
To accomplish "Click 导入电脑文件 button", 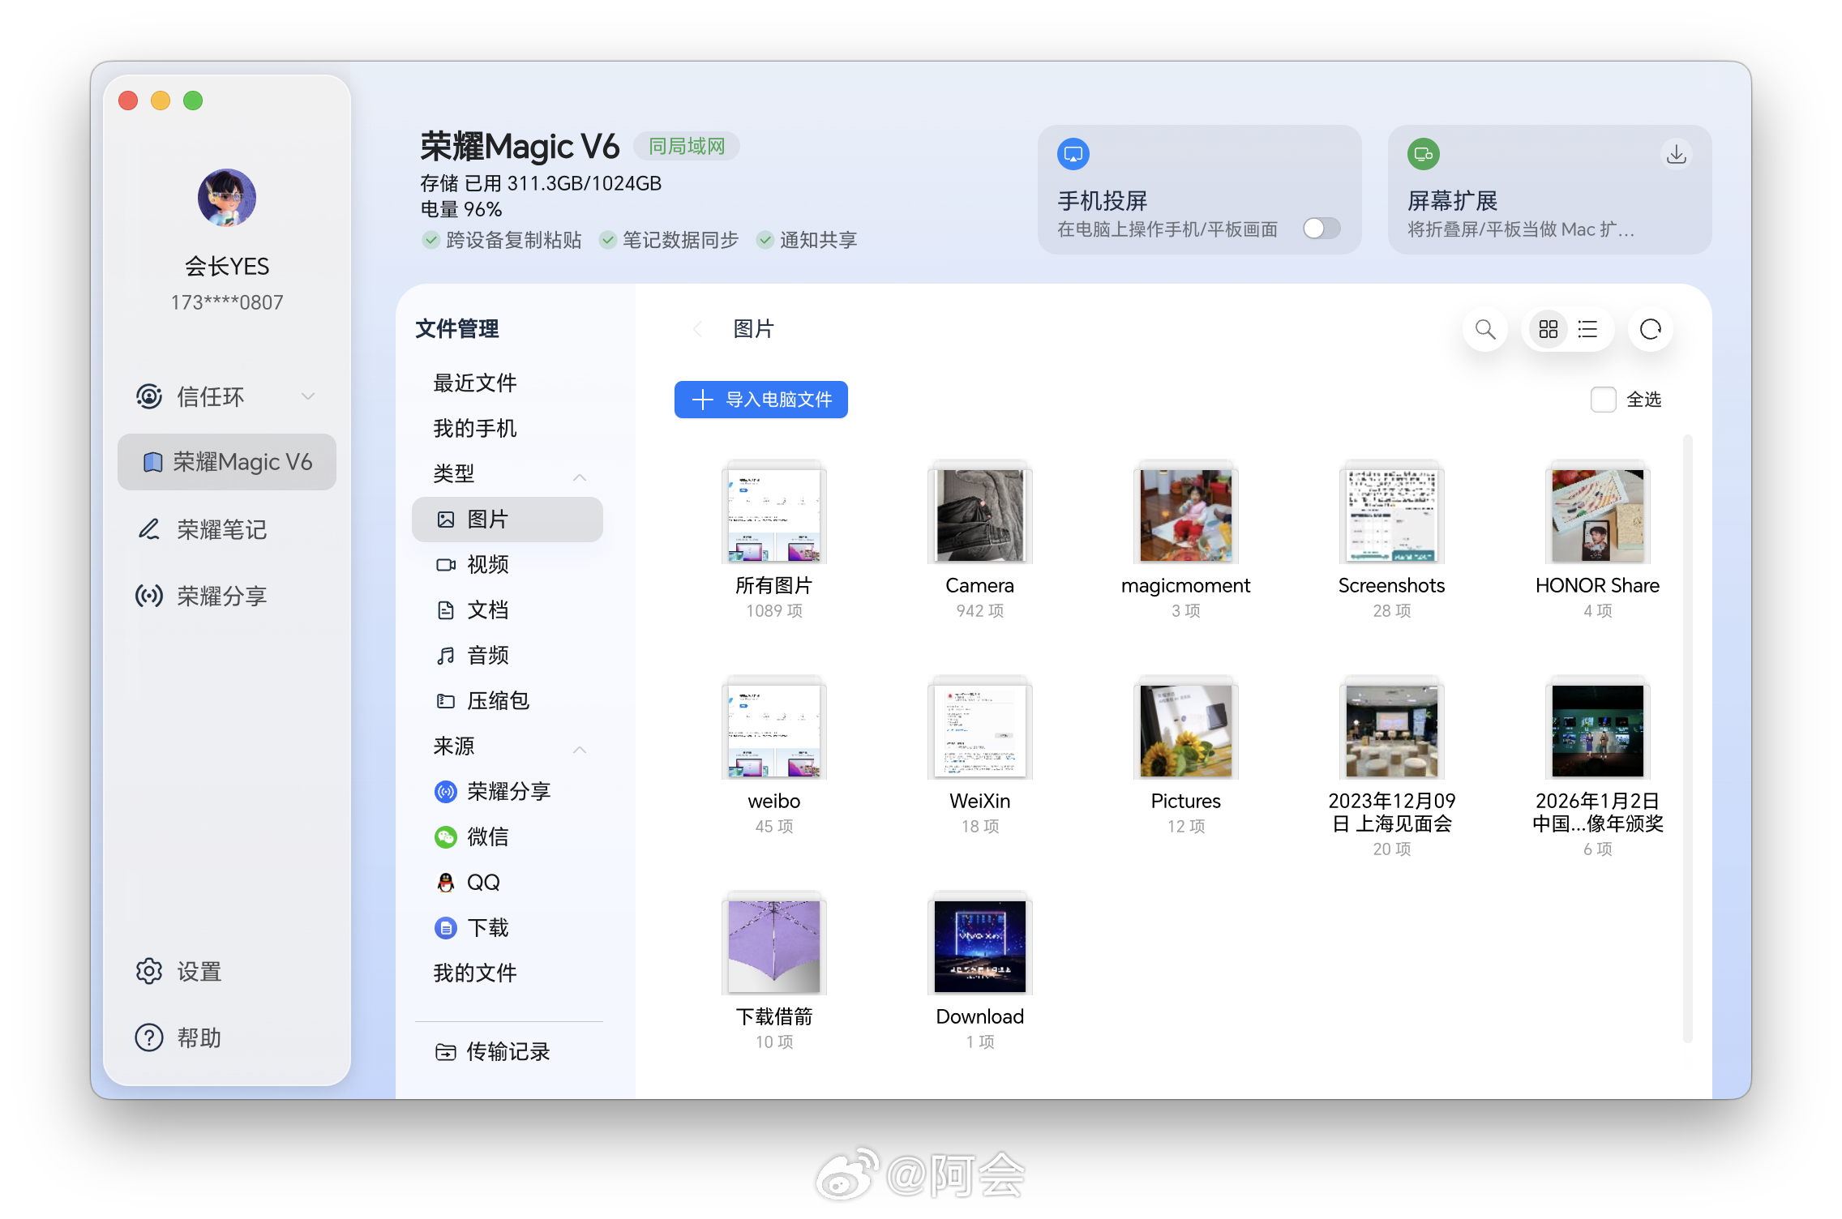I will tap(760, 400).
